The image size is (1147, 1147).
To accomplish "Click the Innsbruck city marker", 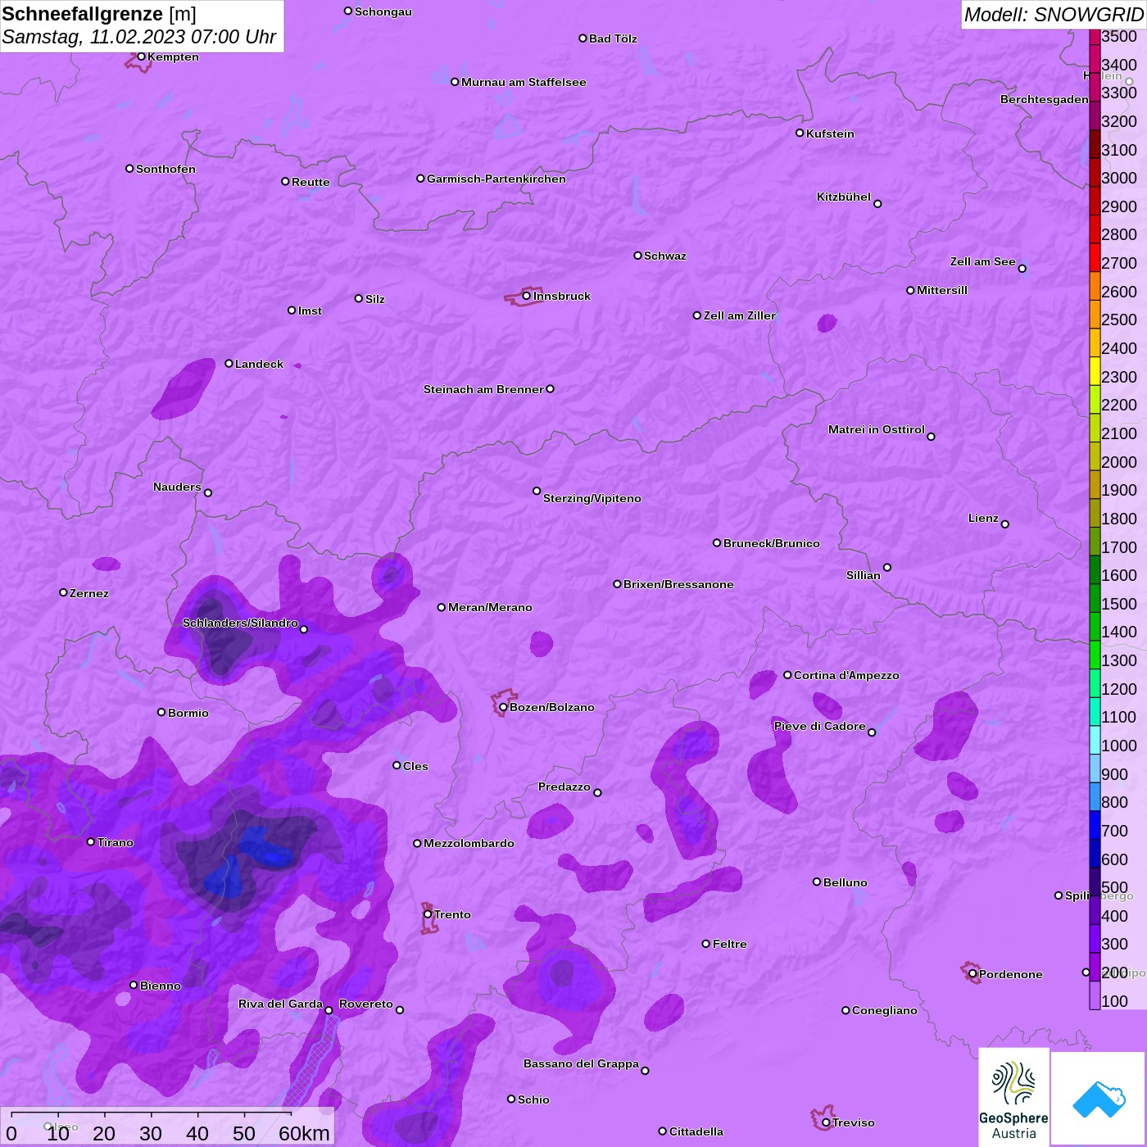I will click(527, 296).
